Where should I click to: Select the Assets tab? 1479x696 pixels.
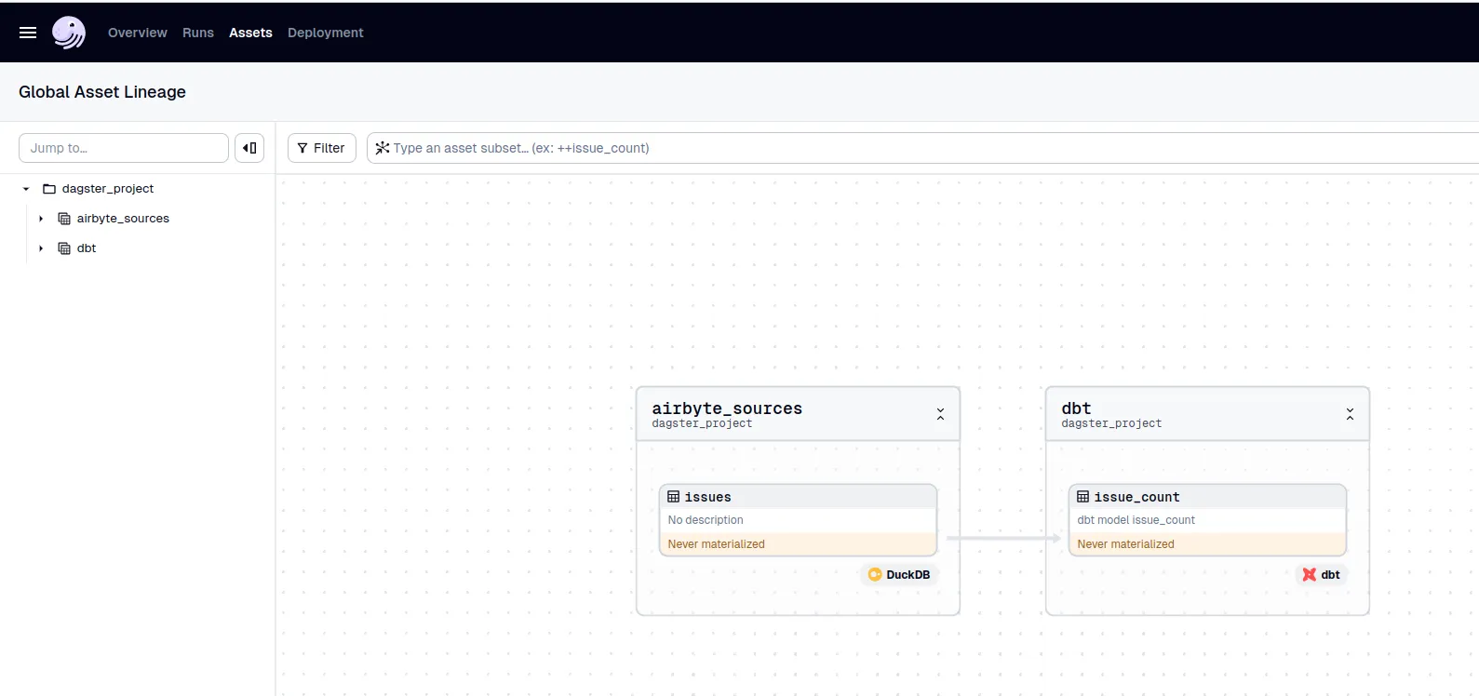tap(250, 33)
